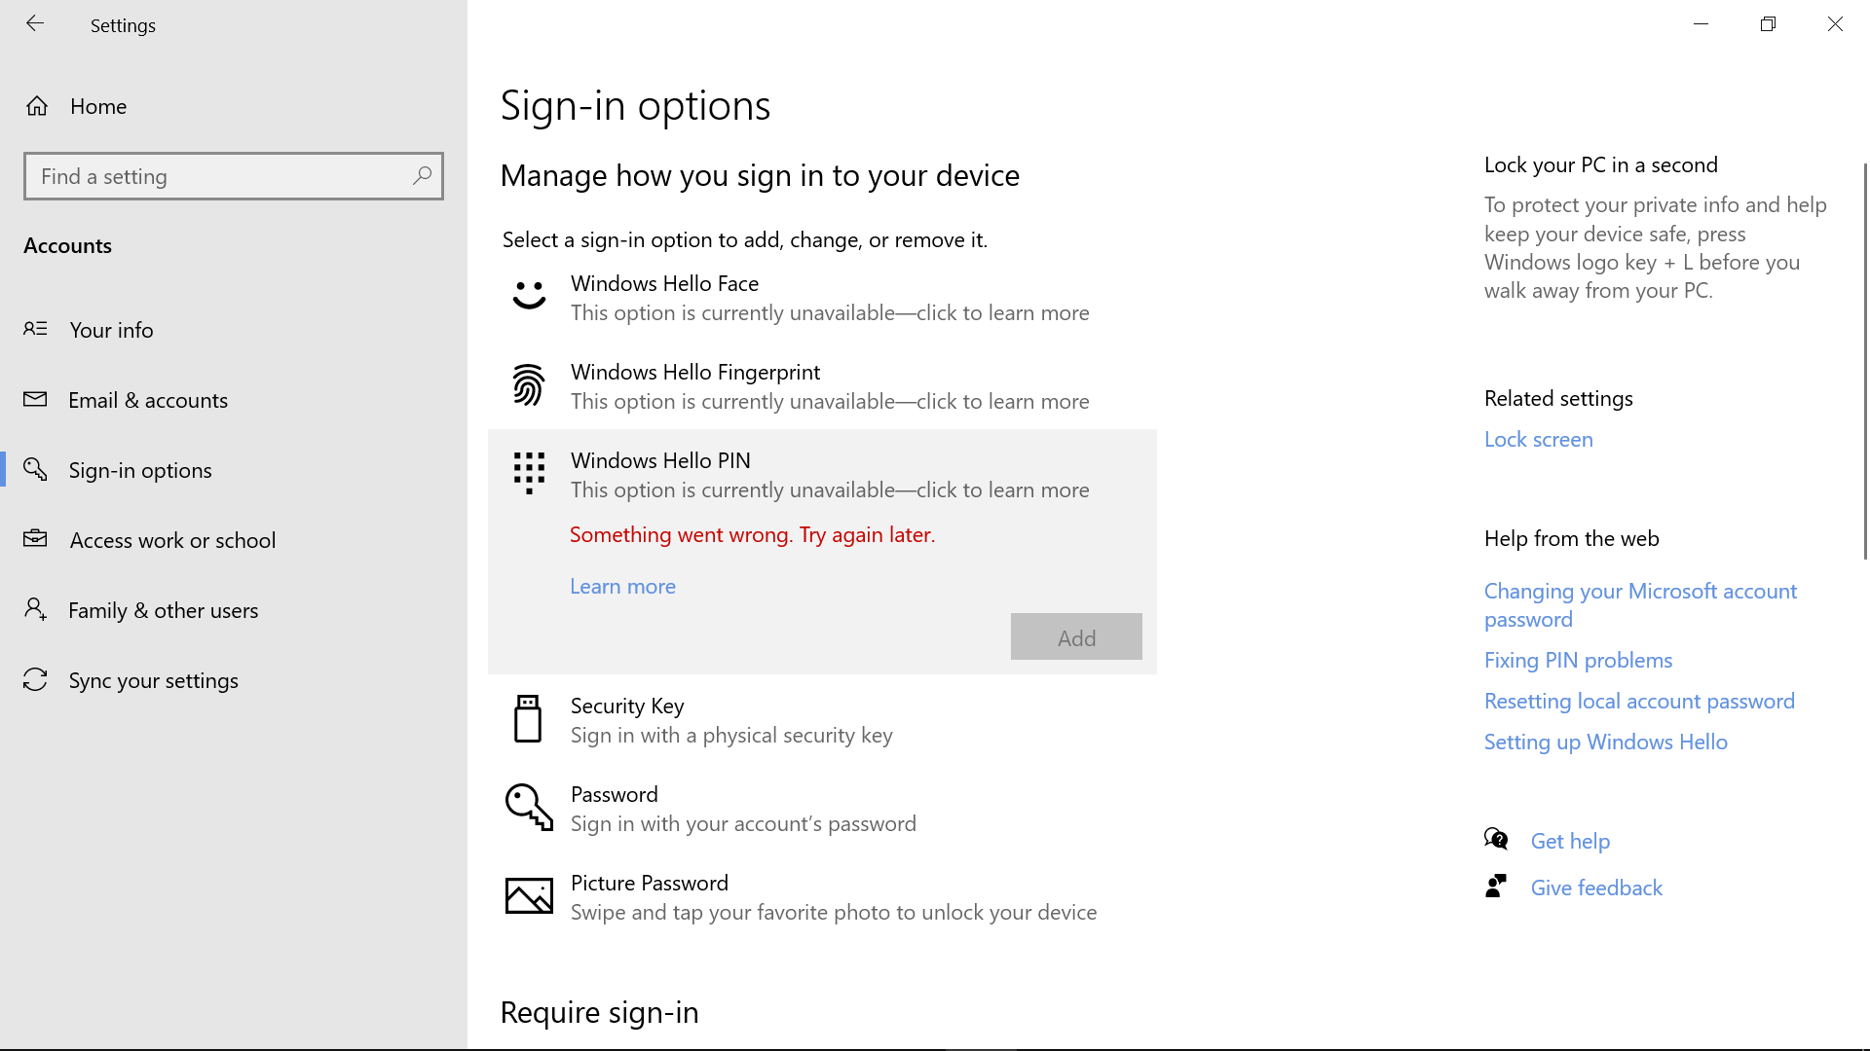Expand the Windows Hello Fingerprint option
Screen dimensions: 1870x1051
point(822,386)
